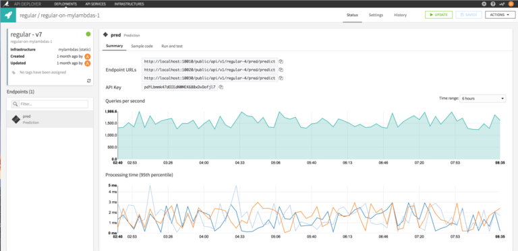Click the refresh icon in deployment card
This screenshot has width=518, height=251.
(89, 81)
